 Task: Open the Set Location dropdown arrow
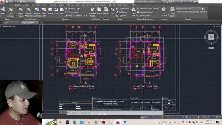[168, 14]
